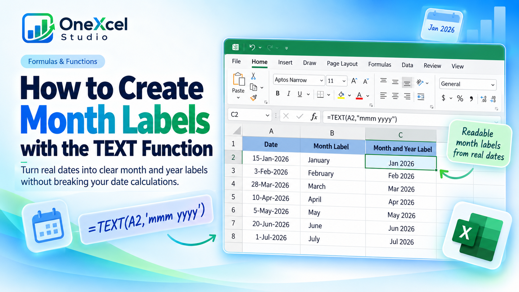Apply the yellow Fill Color bucket

point(341,95)
